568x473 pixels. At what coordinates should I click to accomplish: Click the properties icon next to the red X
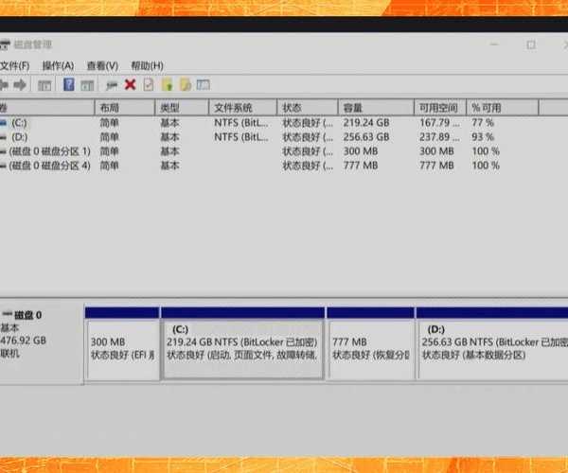[x=148, y=85]
